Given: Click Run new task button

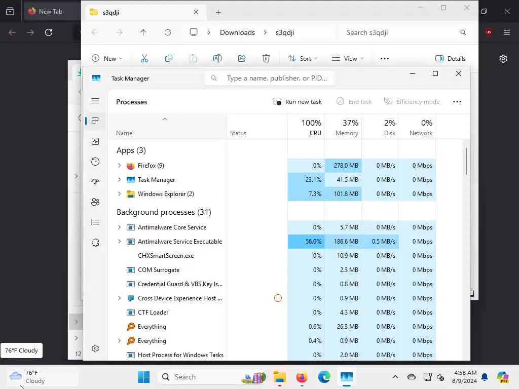Looking at the screenshot, I should click(x=297, y=102).
